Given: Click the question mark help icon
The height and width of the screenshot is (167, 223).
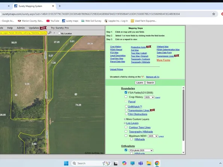Looking at the screenshot, I should [54, 33].
